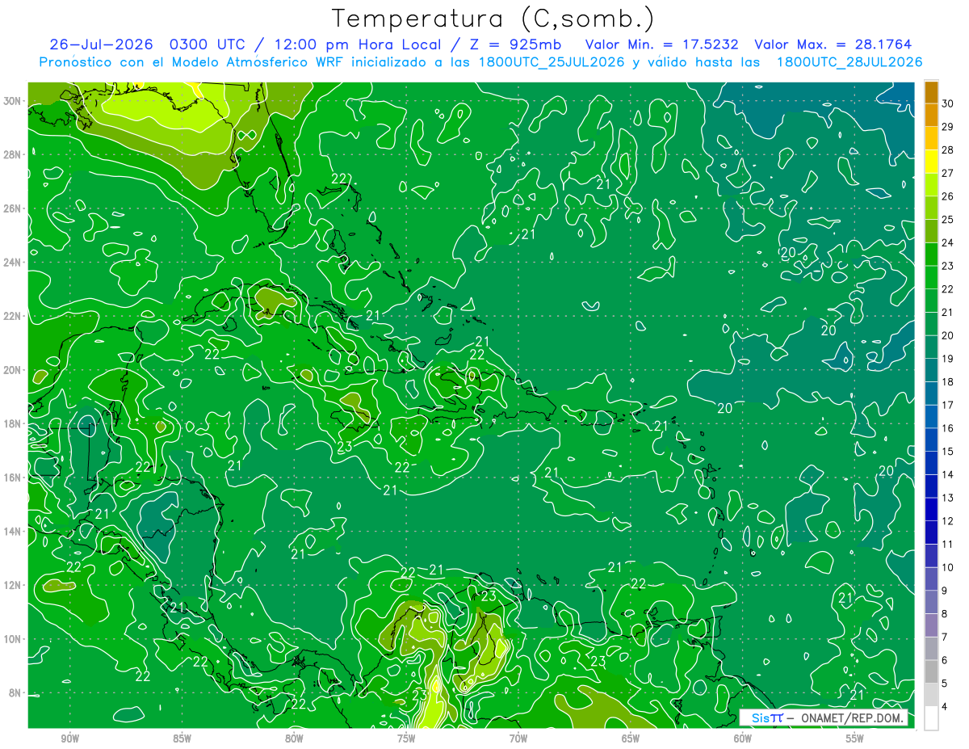This screenshot has height=749, width=969.
Task: Click the '8N' latitude label
Action: (16, 692)
